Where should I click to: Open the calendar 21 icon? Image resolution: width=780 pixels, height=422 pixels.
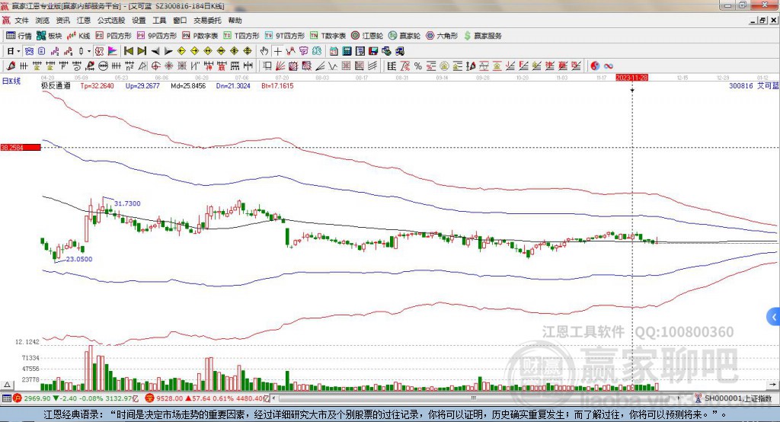pyautogui.click(x=334, y=51)
